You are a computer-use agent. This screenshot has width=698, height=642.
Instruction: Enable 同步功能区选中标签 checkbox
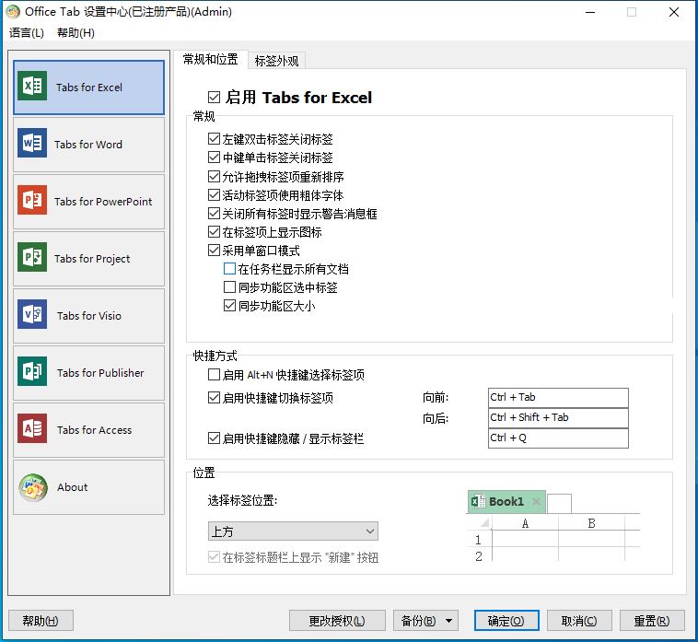click(229, 287)
